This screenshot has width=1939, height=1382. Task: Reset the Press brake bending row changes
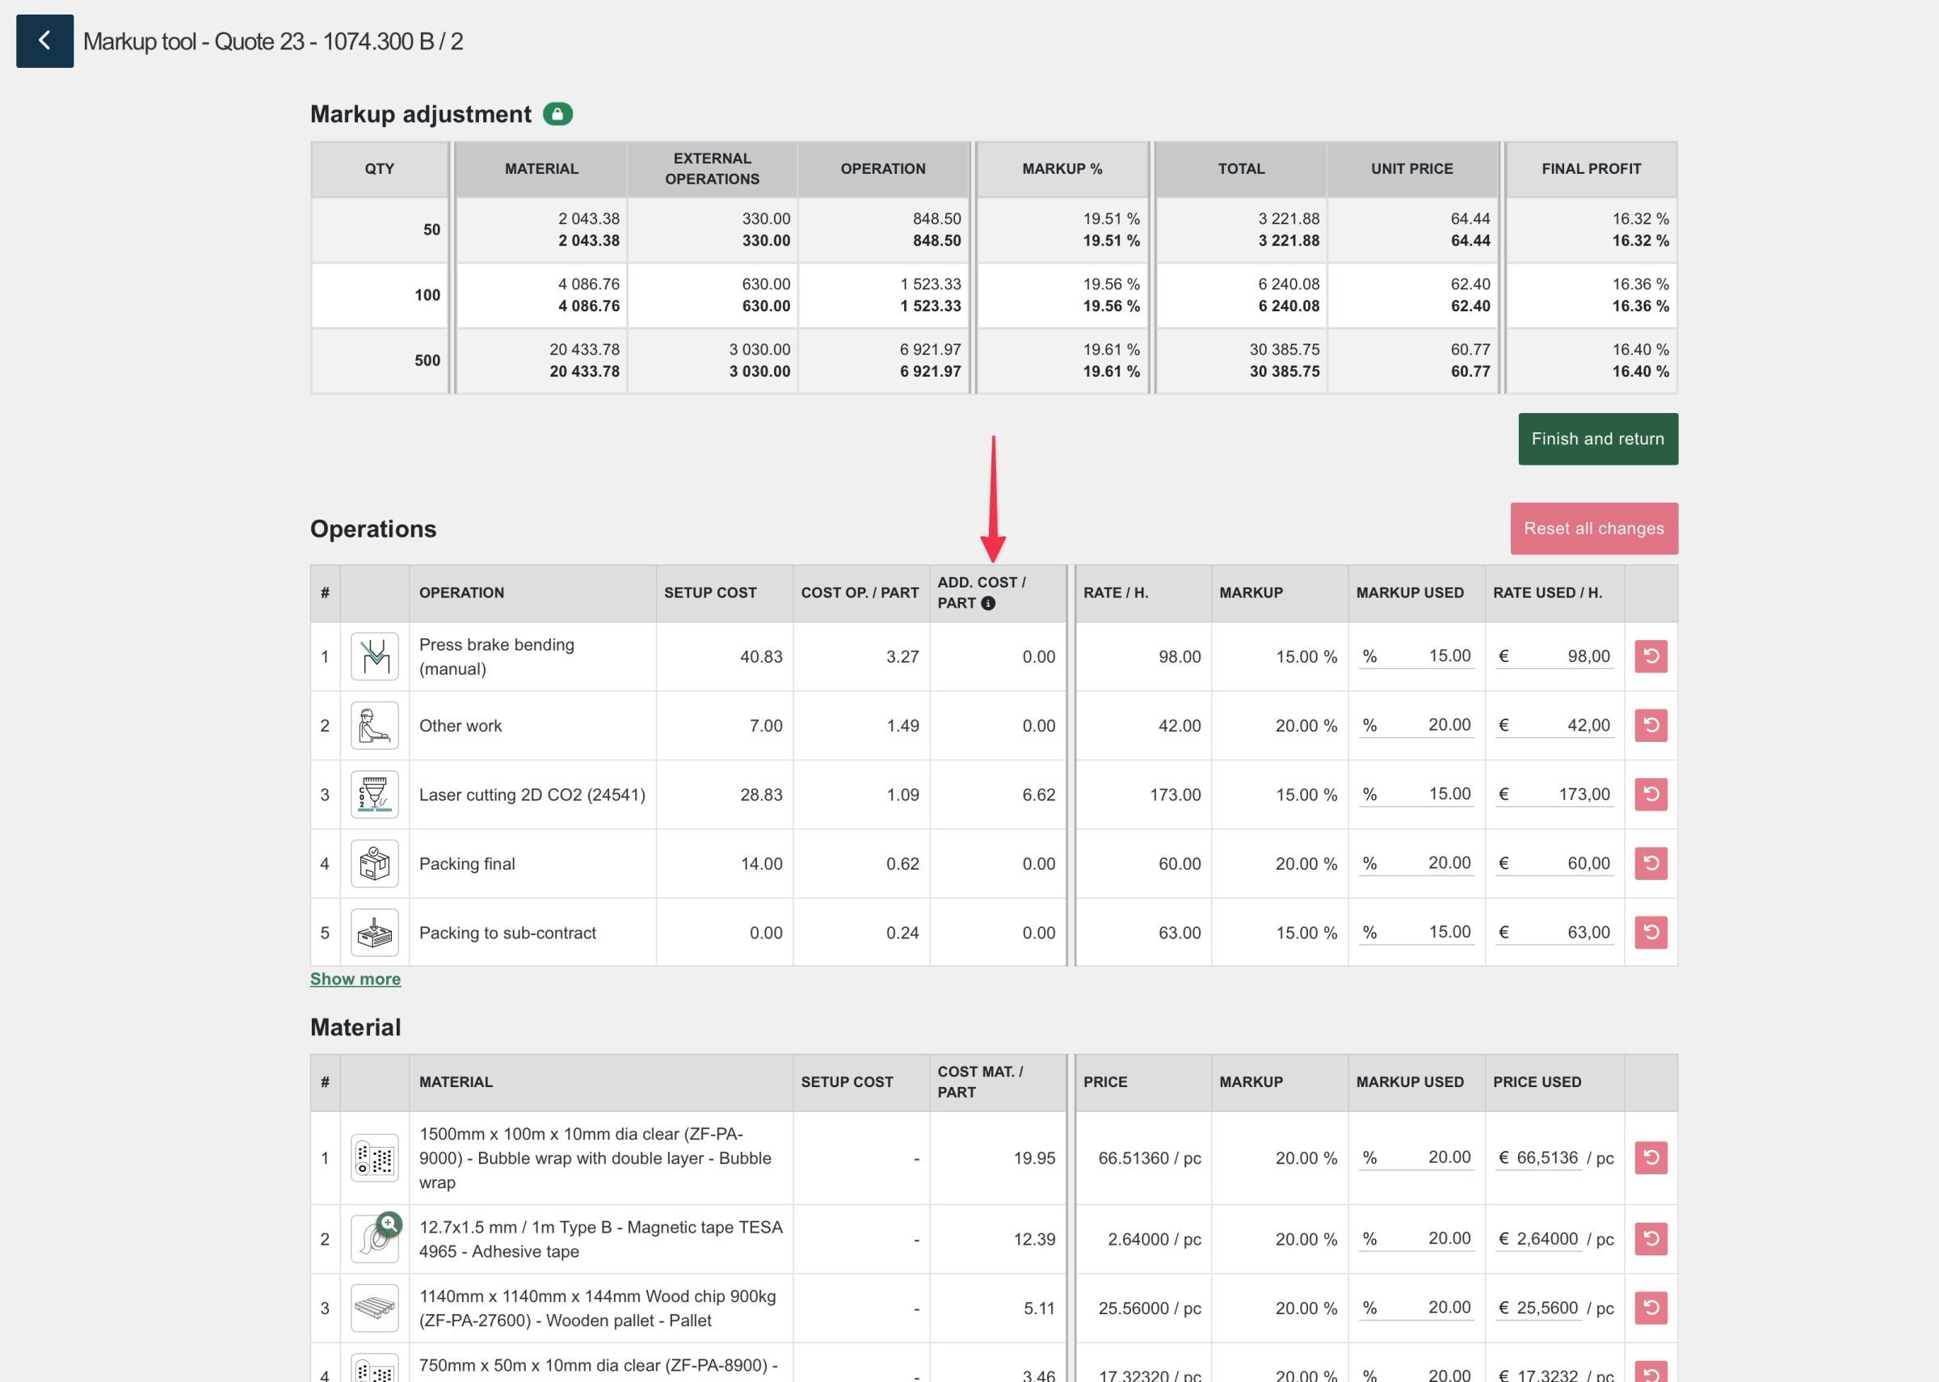pyautogui.click(x=1650, y=656)
